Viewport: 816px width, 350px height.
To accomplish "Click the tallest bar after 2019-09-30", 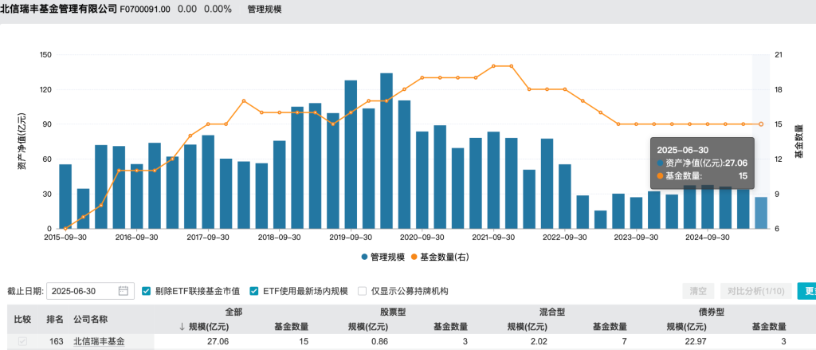I will point(386,151).
